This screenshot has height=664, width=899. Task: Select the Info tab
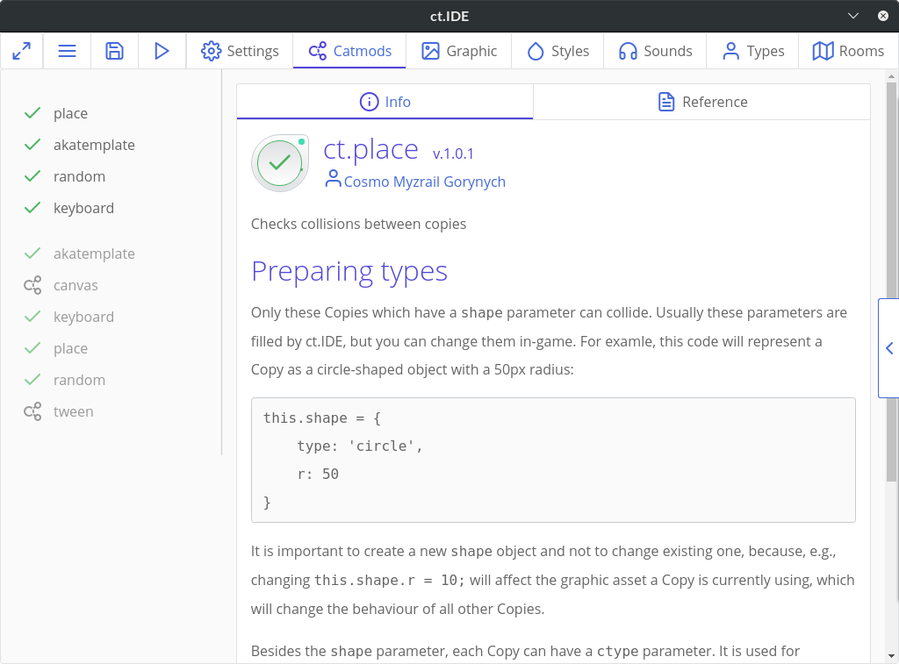point(385,102)
